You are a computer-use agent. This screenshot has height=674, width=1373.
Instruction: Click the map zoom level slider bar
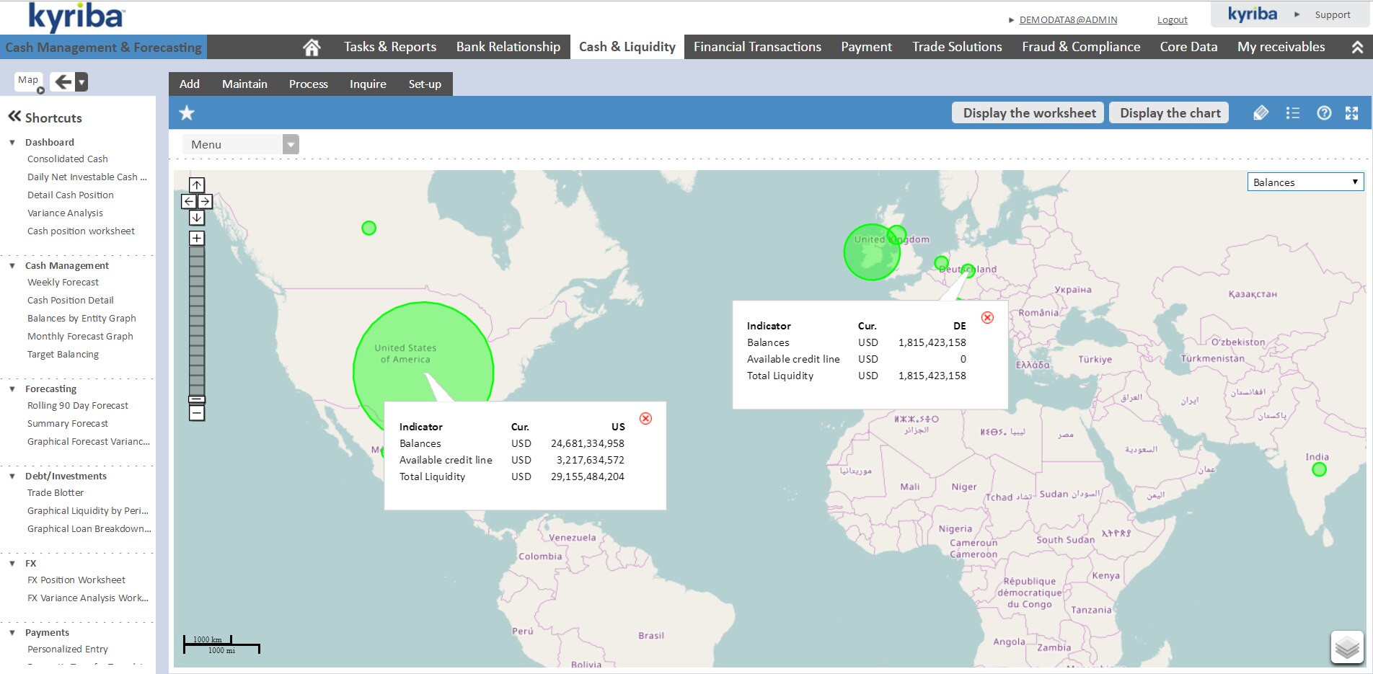tap(197, 321)
